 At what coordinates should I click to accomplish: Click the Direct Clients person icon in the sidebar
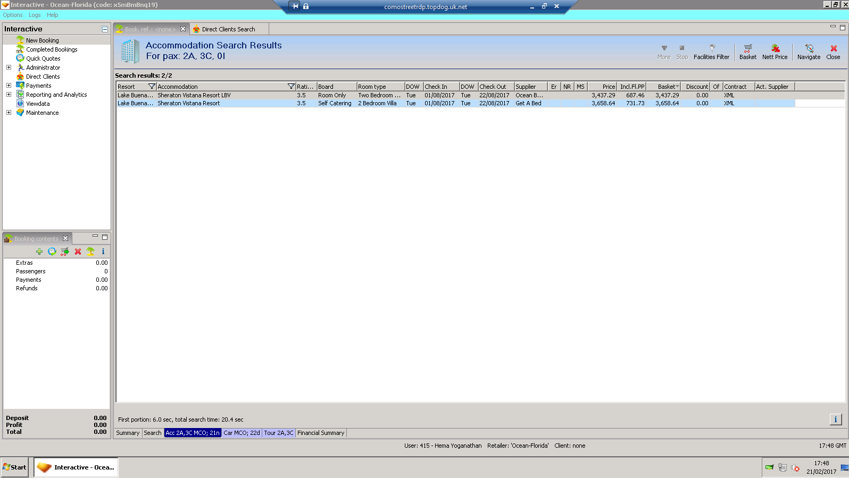[x=20, y=77]
